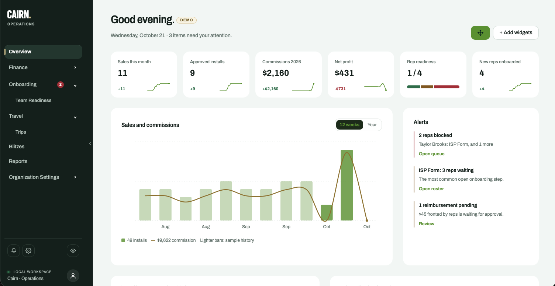Click the '2 reps blocked' alert title

[x=435, y=135]
